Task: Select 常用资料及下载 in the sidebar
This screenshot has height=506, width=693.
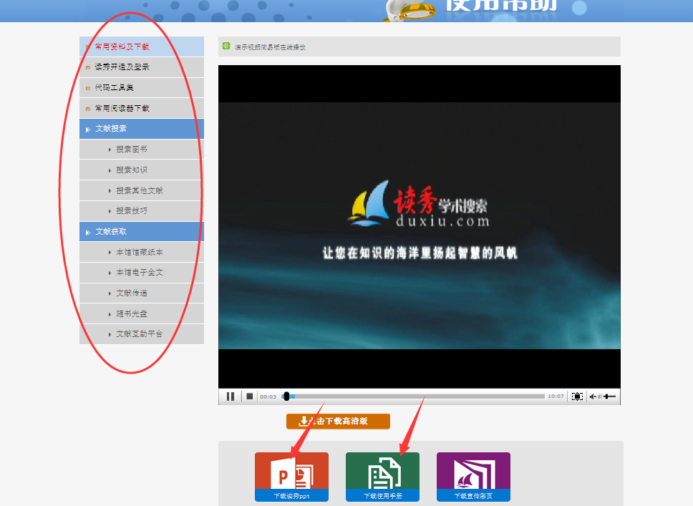Action: 142,47
